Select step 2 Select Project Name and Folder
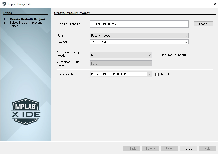The image size is (218, 154). [x=26, y=24]
